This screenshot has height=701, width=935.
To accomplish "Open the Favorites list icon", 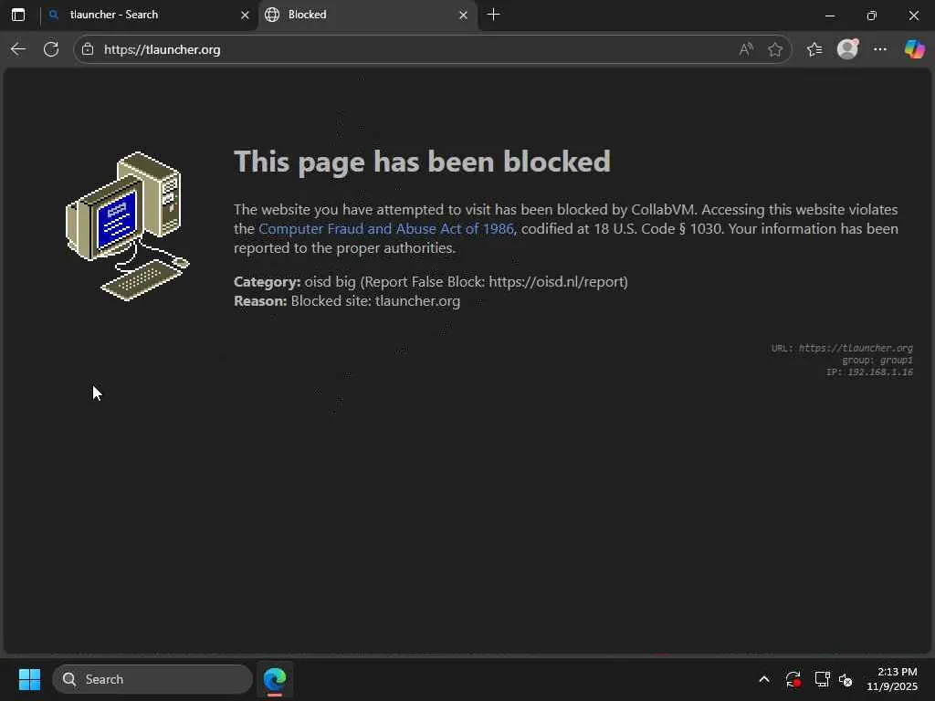I will [x=814, y=49].
